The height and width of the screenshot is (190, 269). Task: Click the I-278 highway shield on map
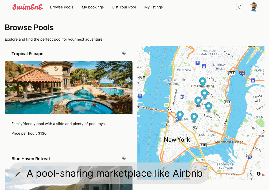[x=249, y=157]
